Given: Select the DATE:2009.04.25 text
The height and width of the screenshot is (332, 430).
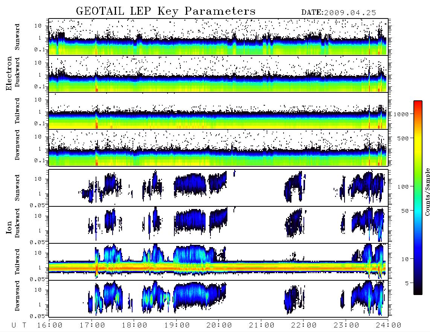Looking at the screenshot, I should pos(339,12).
